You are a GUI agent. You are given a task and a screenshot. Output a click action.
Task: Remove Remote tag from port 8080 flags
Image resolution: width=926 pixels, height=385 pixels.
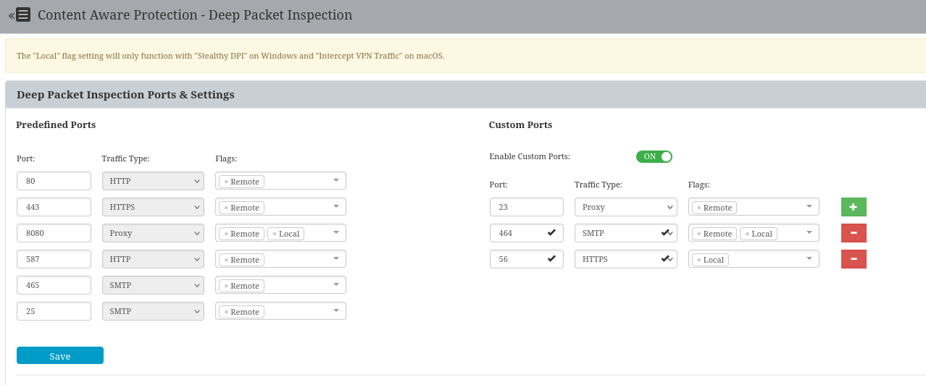(226, 234)
